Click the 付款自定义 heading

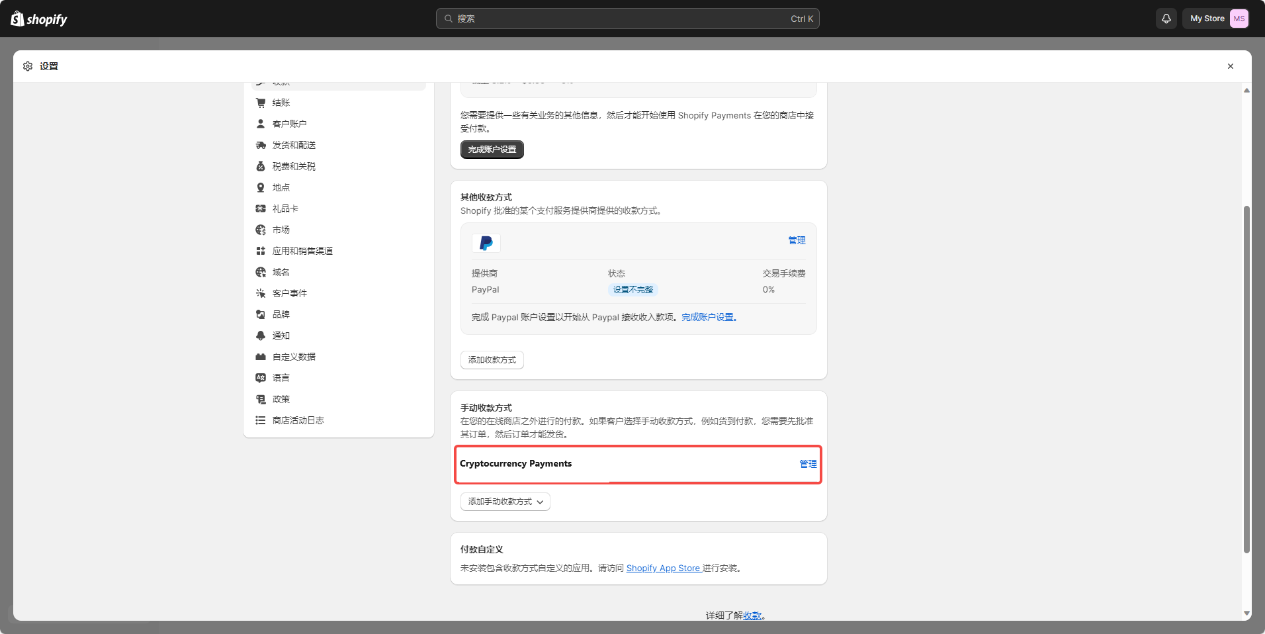coord(482,549)
